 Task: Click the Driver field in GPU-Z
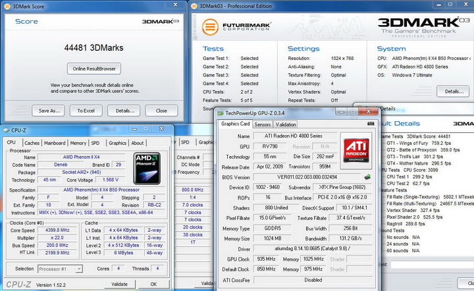(312, 248)
